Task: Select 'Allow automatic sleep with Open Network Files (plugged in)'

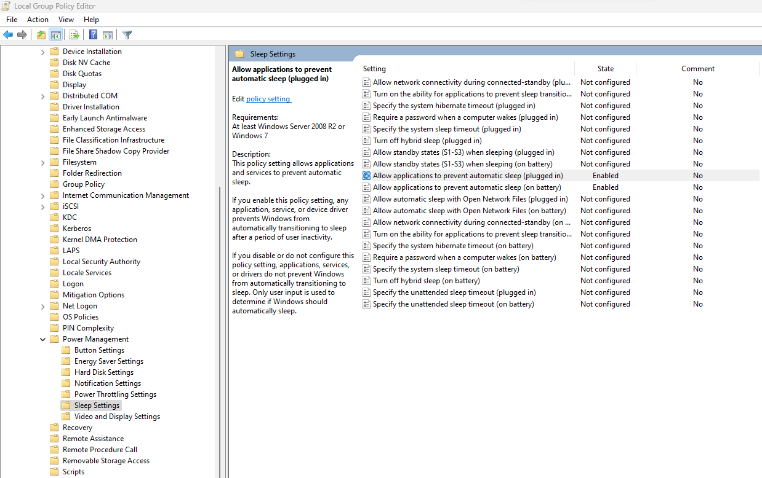Action: (x=470, y=199)
